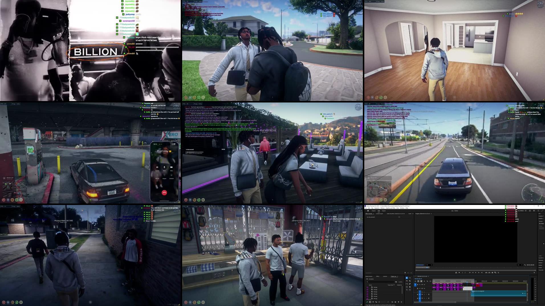Viewport: 545px width, 306px height.
Task: Open the Fit zoom level dropdown
Action: (429, 265)
